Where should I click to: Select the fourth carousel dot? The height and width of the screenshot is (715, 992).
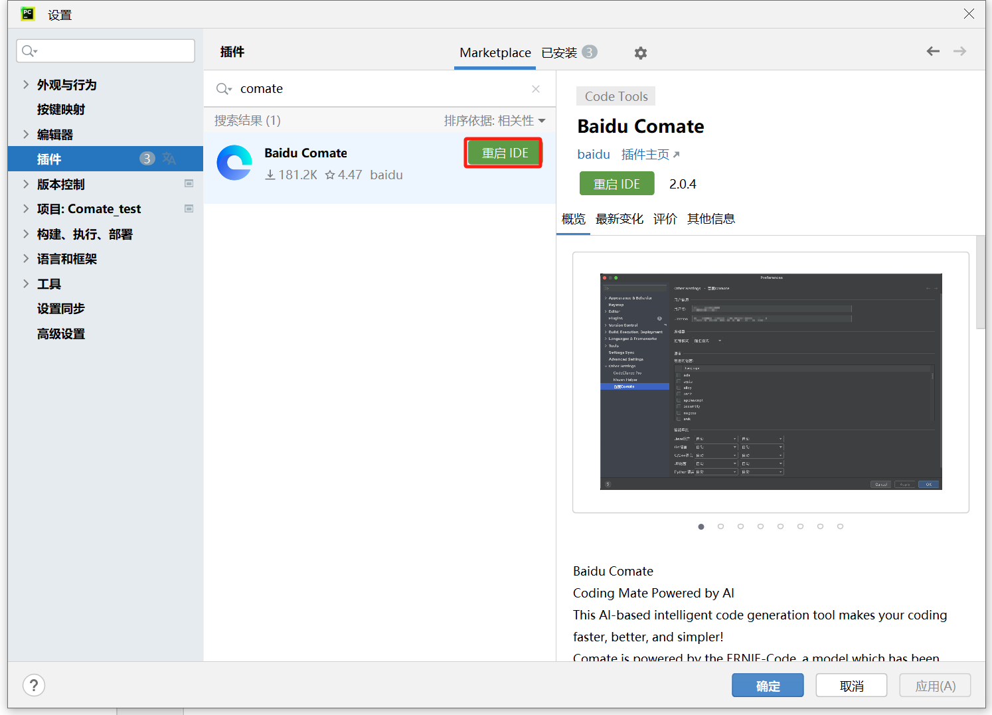click(x=761, y=526)
